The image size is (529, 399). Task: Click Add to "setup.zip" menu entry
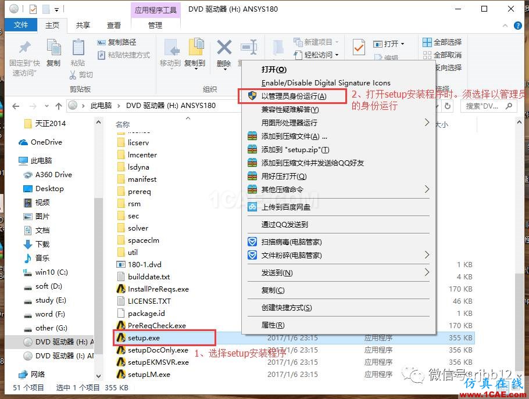point(295,150)
